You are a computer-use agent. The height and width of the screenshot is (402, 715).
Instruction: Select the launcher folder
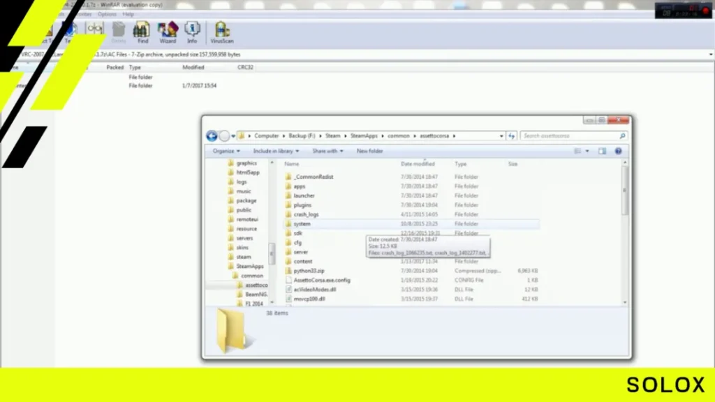304,195
